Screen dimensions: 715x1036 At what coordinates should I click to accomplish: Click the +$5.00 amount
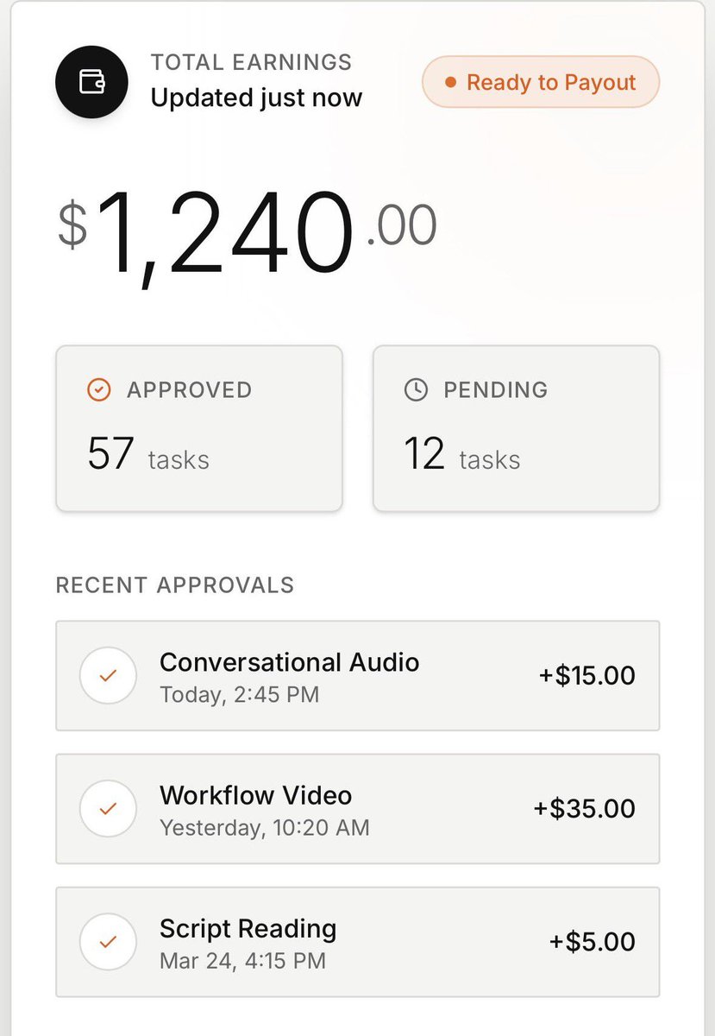pos(593,942)
